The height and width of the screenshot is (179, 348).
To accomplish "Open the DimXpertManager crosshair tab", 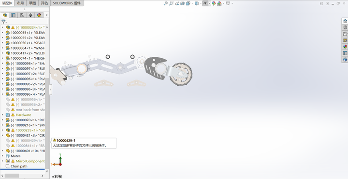I will pyautogui.click(x=30, y=15).
